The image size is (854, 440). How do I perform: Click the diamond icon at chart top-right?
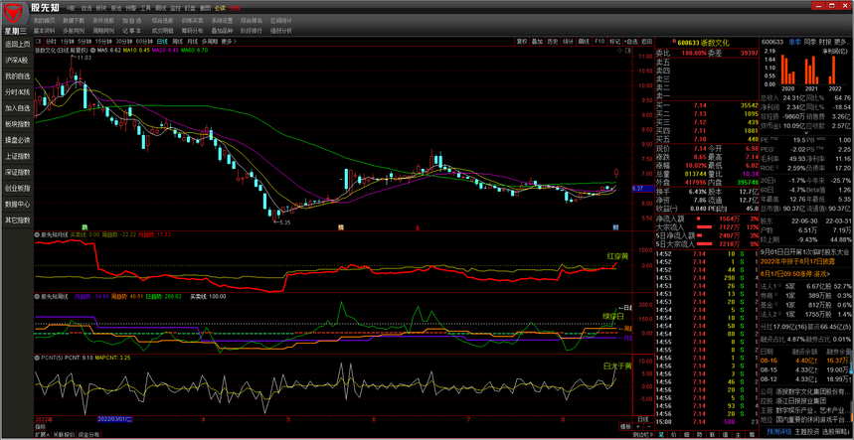[x=619, y=50]
